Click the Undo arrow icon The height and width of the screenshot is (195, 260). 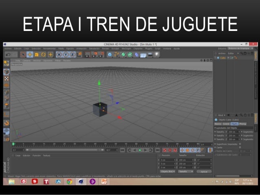8,55
